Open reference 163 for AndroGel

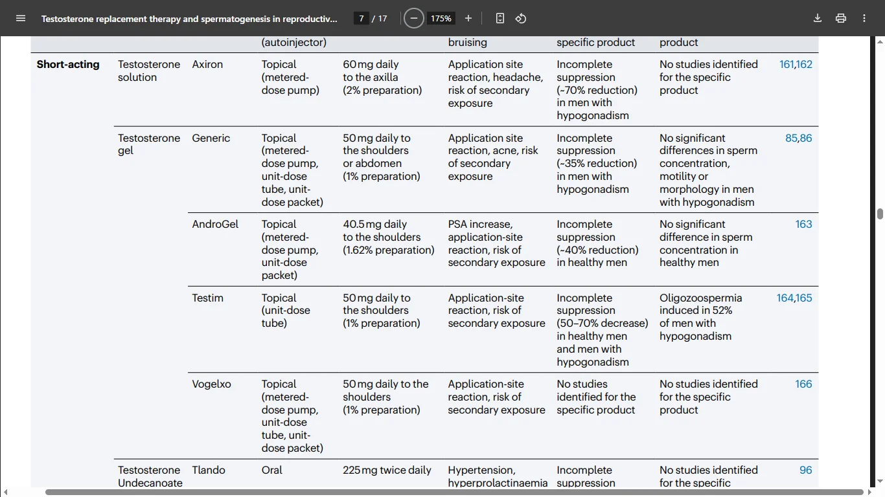point(803,224)
